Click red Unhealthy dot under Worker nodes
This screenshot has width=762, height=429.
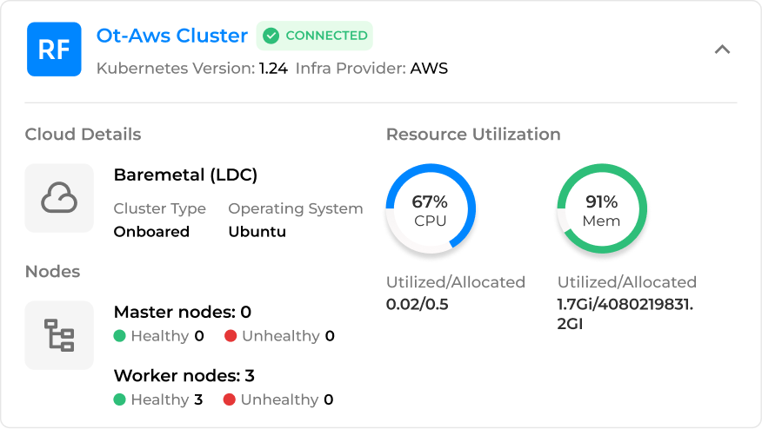(x=230, y=399)
